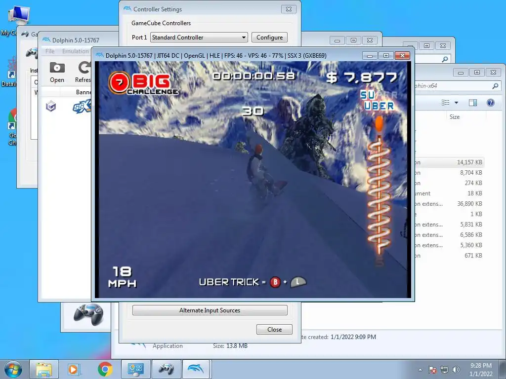
Task: Minimize the Dolphin-x64 Explorer window
Action: pos(461,73)
